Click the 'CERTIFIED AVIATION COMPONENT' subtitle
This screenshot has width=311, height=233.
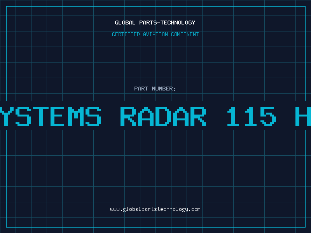pos(155,34)
